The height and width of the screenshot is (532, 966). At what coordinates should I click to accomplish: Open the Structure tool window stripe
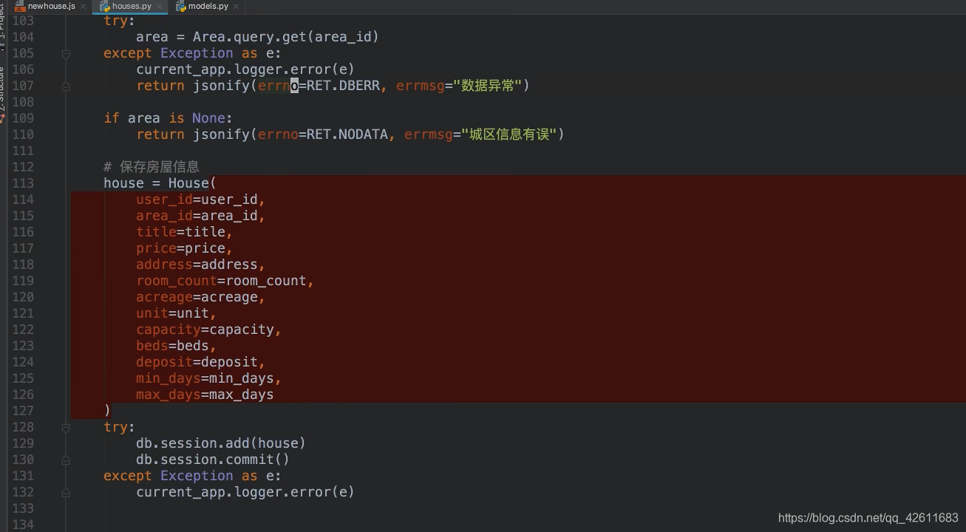click(3, 92)
